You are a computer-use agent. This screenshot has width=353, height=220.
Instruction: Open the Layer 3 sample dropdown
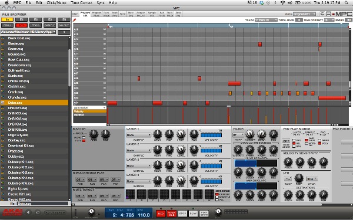coord(138,166)
